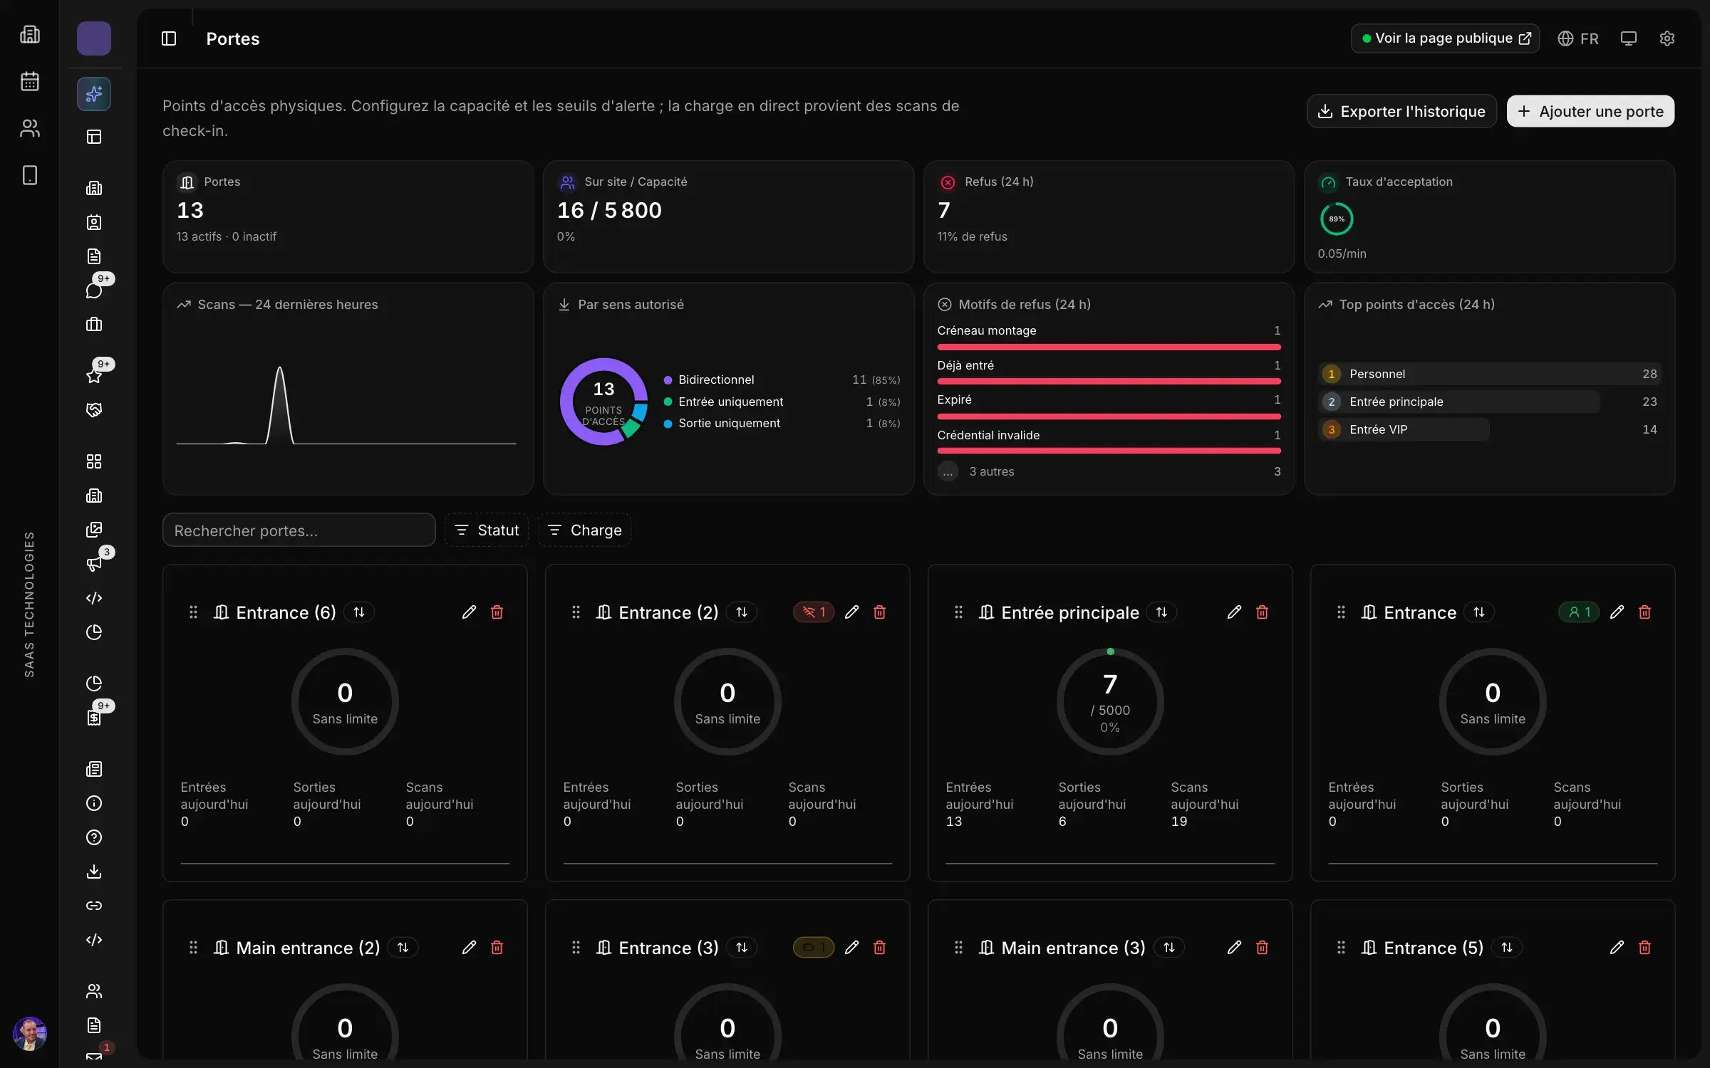Open the Charge filter dropdown

point(584,530)
